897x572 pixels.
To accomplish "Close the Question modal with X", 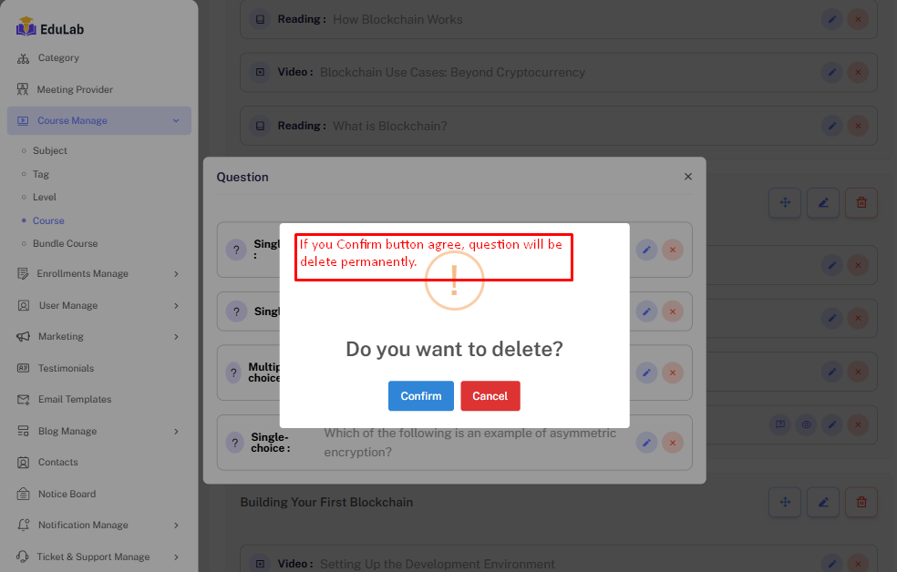I will click(x=688, y=177).
